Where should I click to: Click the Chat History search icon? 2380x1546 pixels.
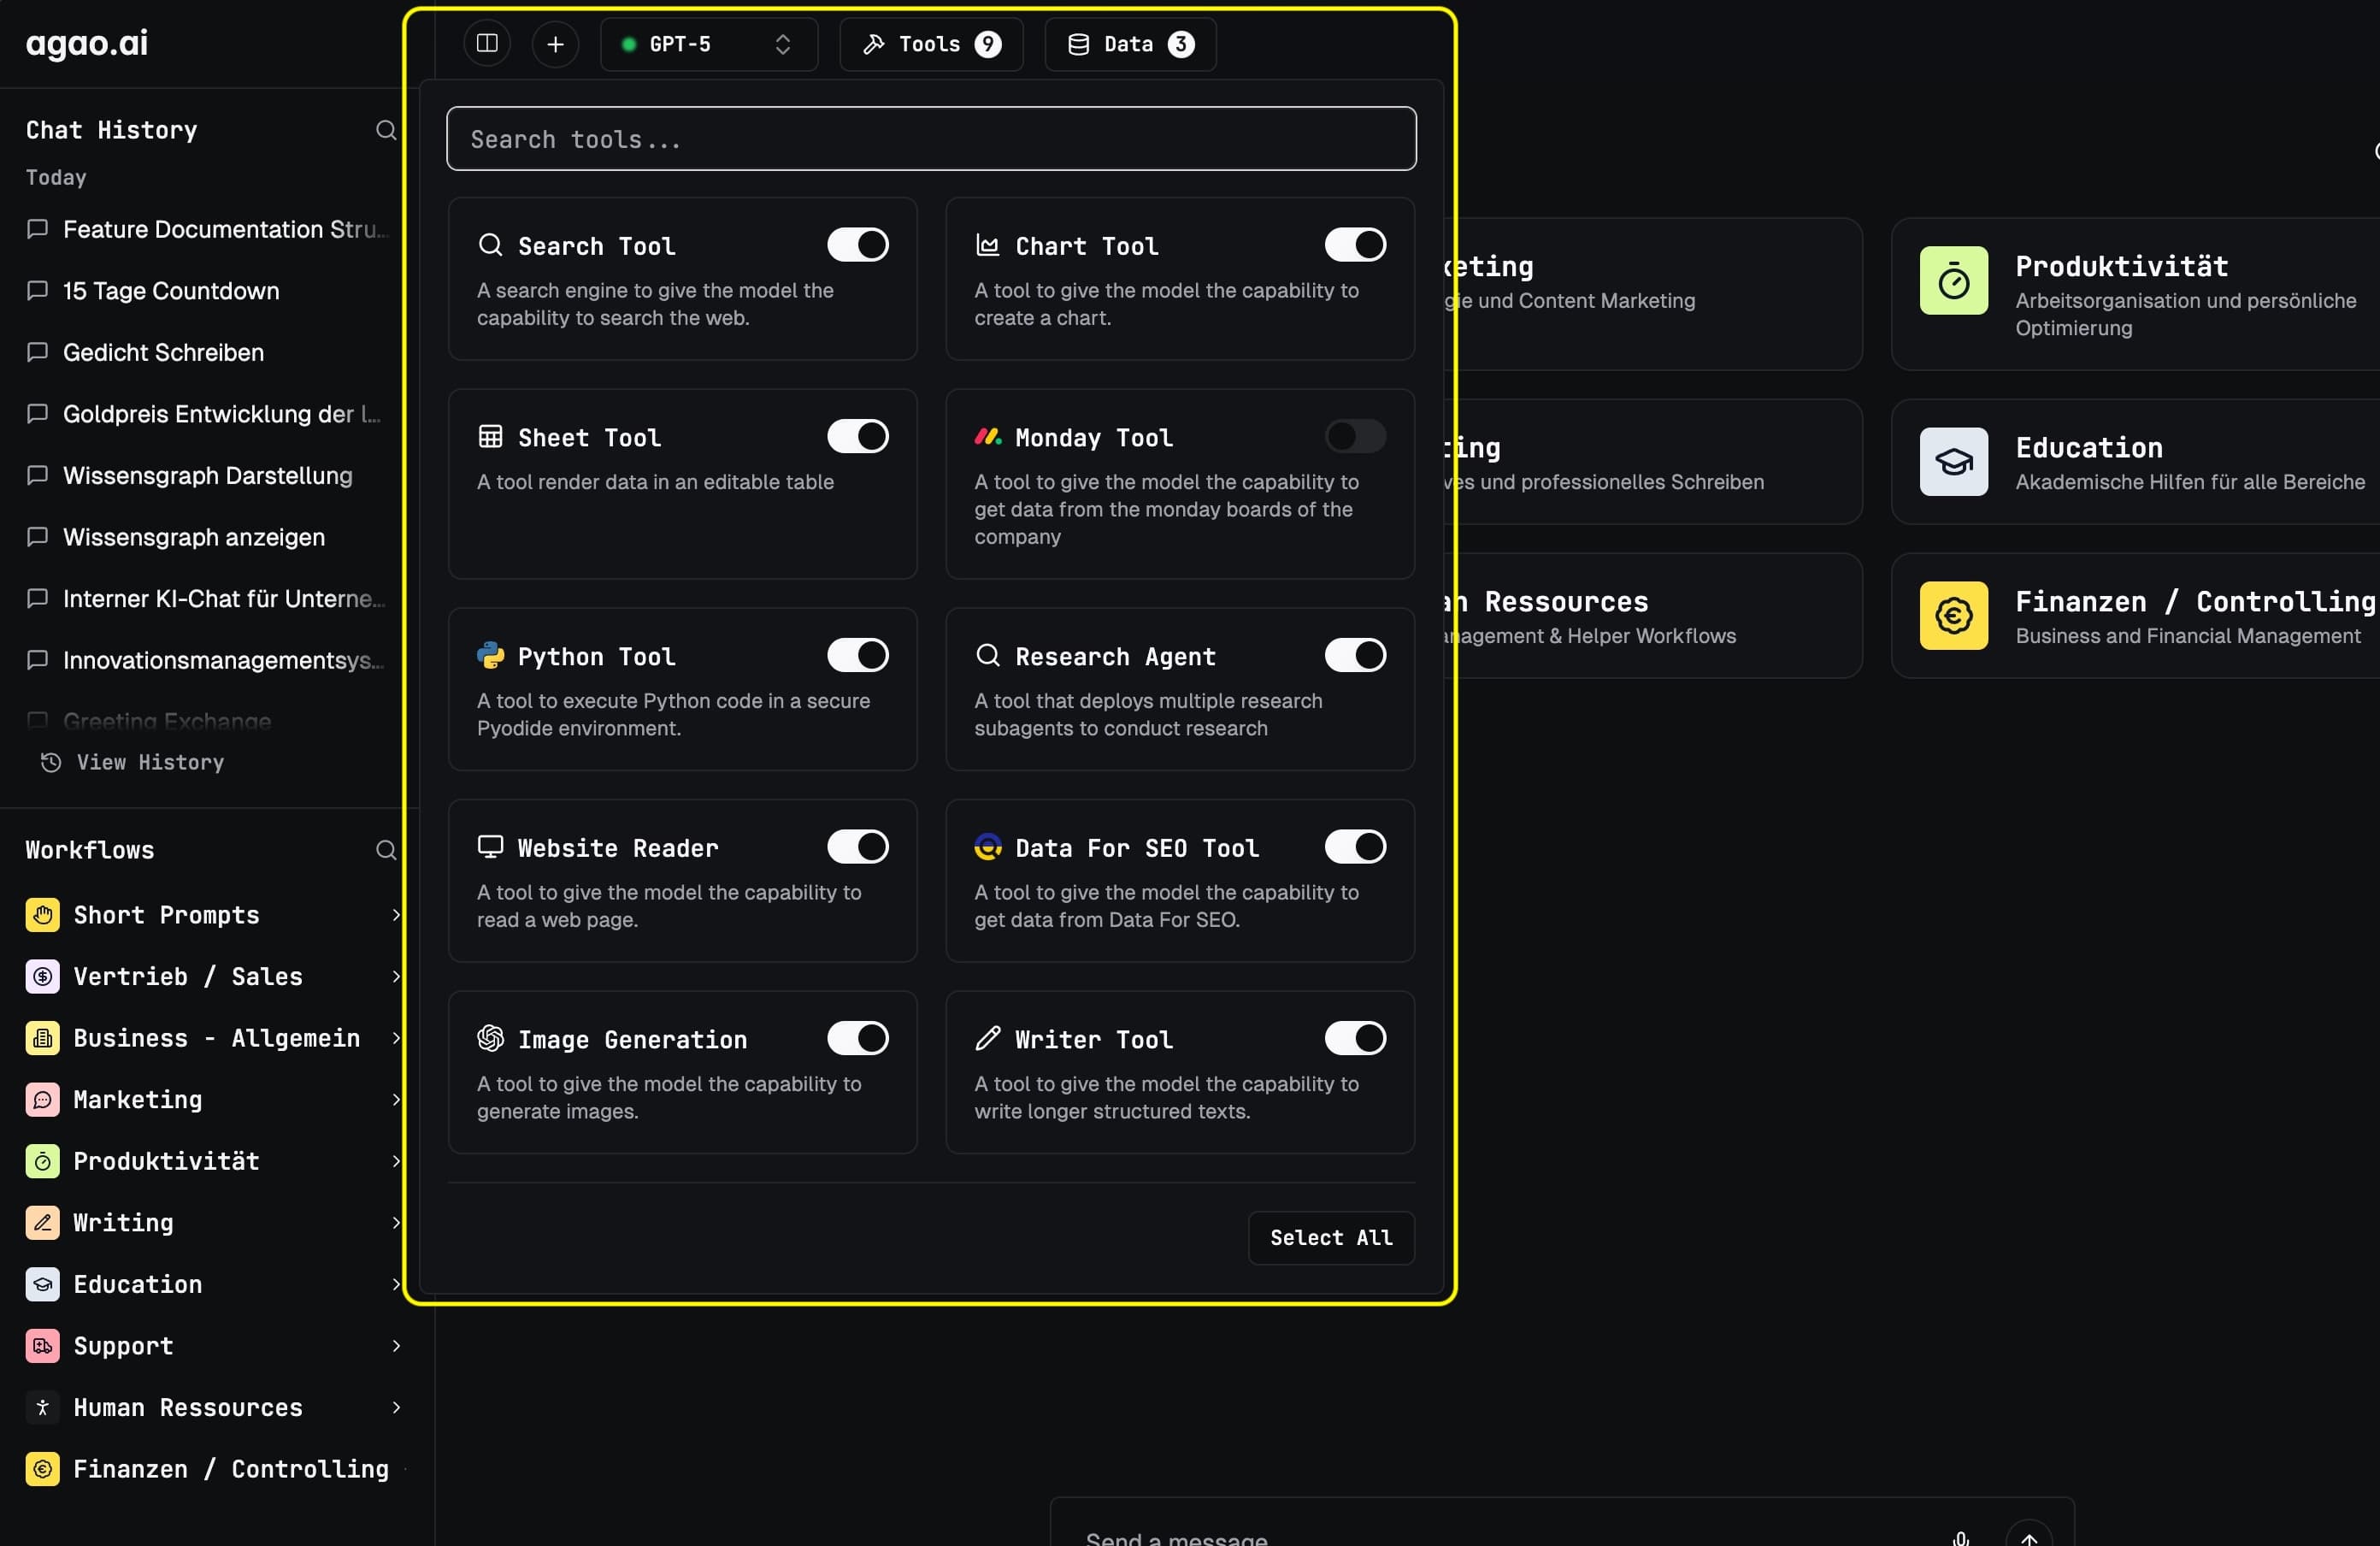click(386, 130)
